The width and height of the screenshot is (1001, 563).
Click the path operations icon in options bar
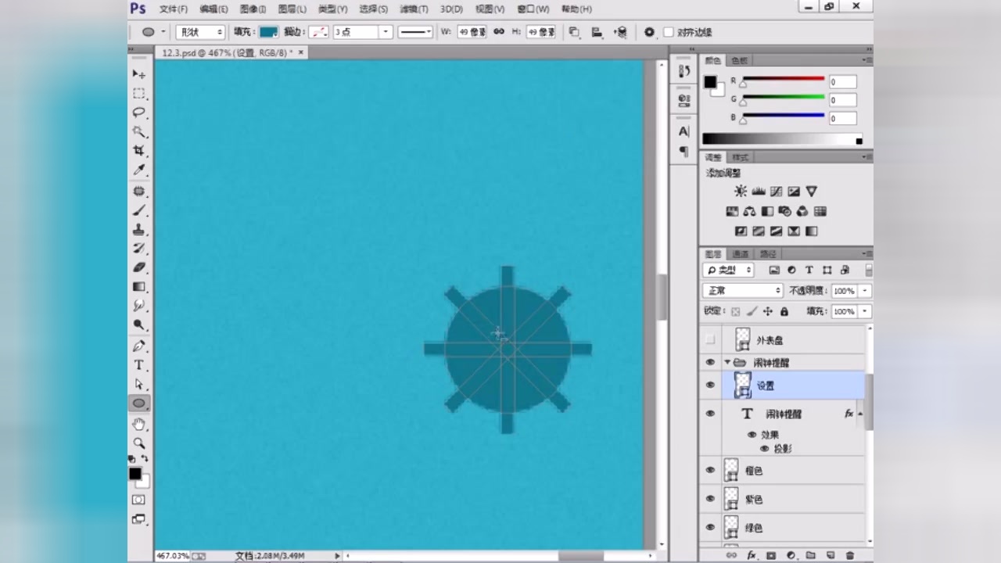pyautogui.click(x=574, y=32)
